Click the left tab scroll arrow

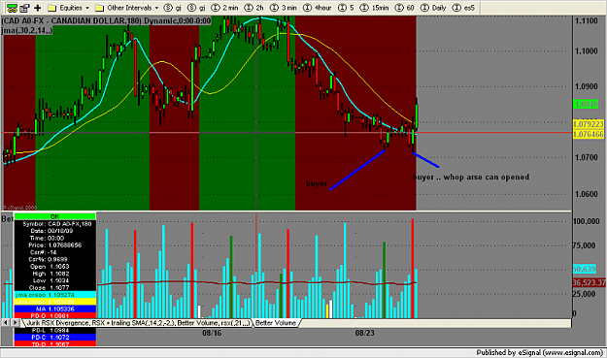click(x=6, y=322)
